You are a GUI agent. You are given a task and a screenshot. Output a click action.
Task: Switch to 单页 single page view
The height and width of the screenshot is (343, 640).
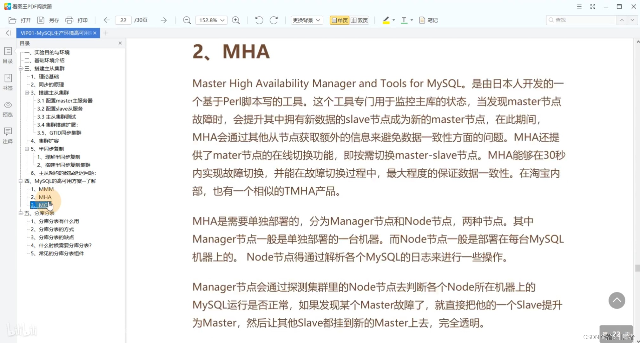[x=340, y=20]
